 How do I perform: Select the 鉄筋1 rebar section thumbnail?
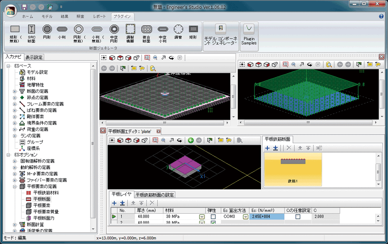click(293, 170)
